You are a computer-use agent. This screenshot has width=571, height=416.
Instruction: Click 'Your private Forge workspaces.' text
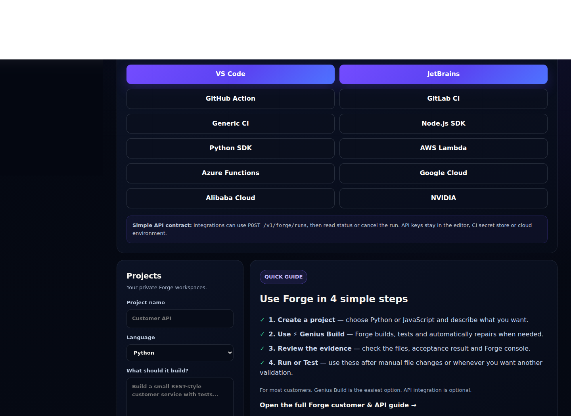point(167,287)
